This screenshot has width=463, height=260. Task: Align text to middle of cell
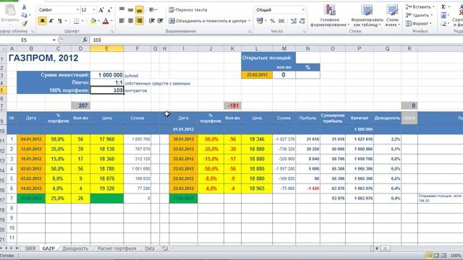point(130,9)
